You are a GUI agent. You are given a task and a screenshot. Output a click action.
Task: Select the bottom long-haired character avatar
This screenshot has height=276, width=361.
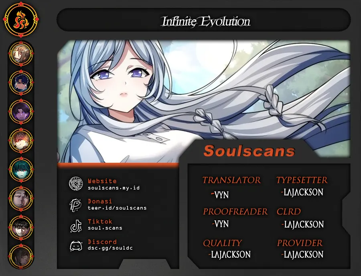click(21, 256)
